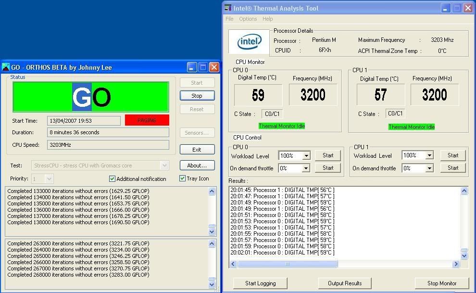Open the Priority dropdown
Viewport: 476px width, 293px height.
pyautogui.click(x=49, y=179)
